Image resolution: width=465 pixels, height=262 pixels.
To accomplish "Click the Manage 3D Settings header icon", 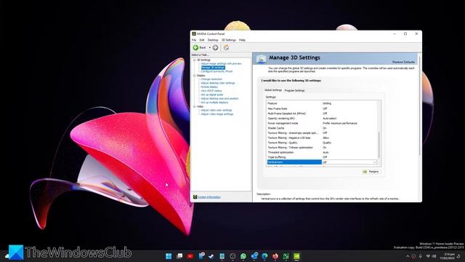I will (261, 59).
